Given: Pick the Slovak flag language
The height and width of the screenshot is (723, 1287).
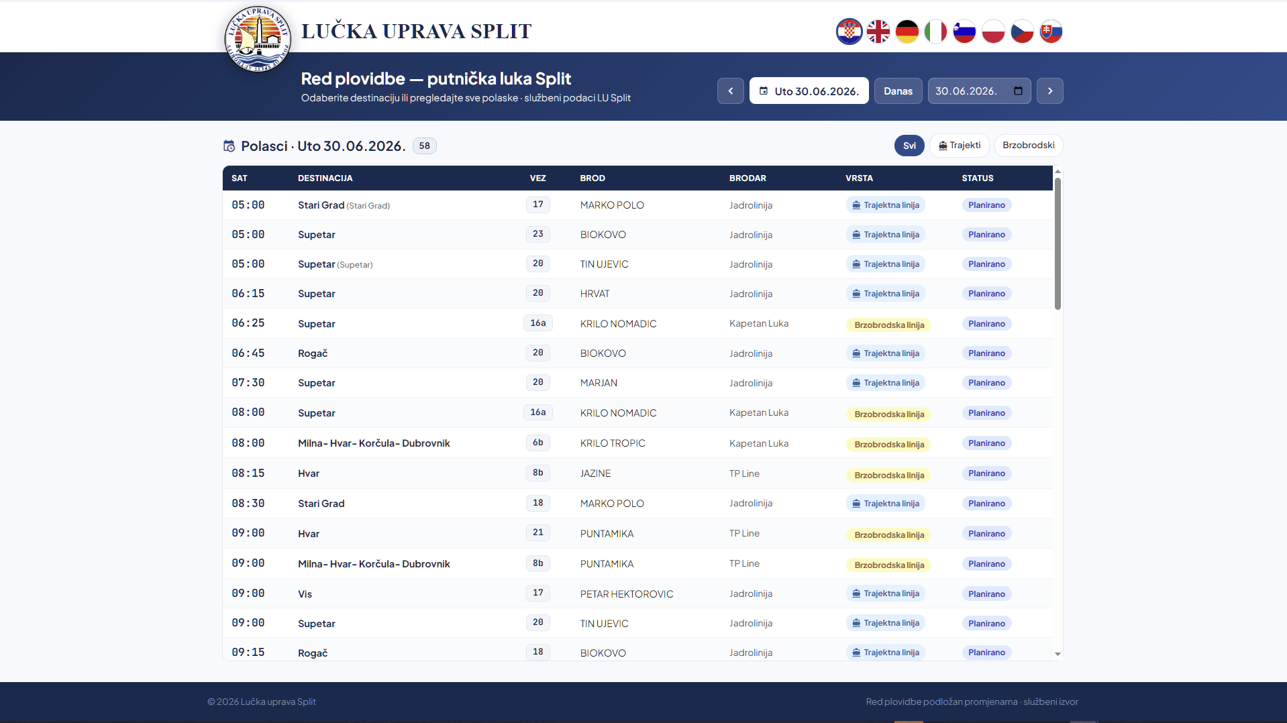Looking at the screenshot, I should click(1051, 32).
